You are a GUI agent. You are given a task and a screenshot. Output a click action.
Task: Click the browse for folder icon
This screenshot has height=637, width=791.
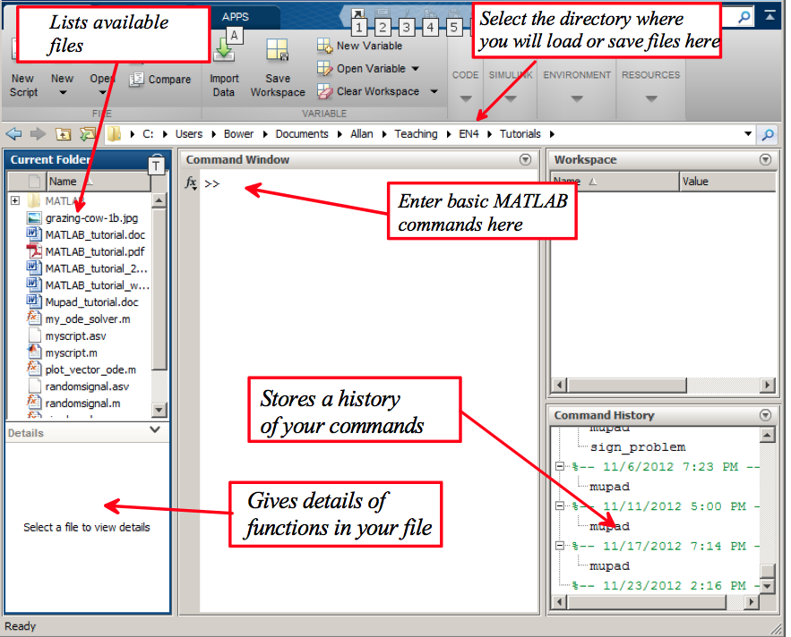87,134
